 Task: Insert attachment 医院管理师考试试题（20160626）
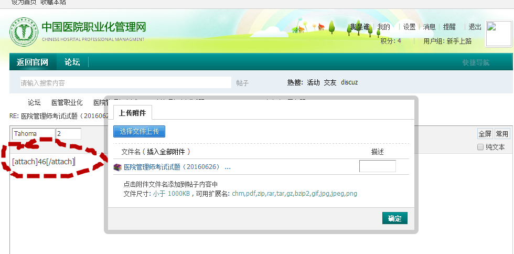[173, 167]
